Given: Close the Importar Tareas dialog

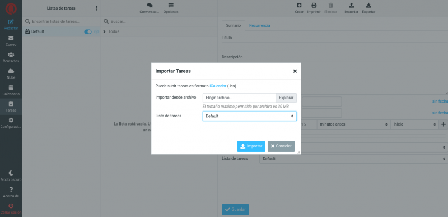Looking at the screenshot, I should coord(295,71).
